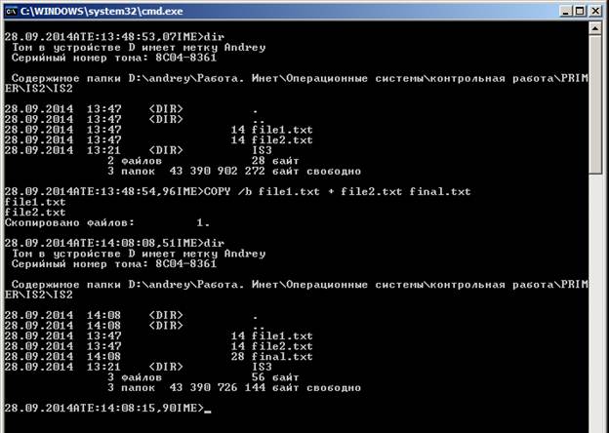The height and width of the screenshot is (433, 609).
Task: Click the first 'Содержимое папки D:\andrey' path line
Action: click(x=297, y=84)
